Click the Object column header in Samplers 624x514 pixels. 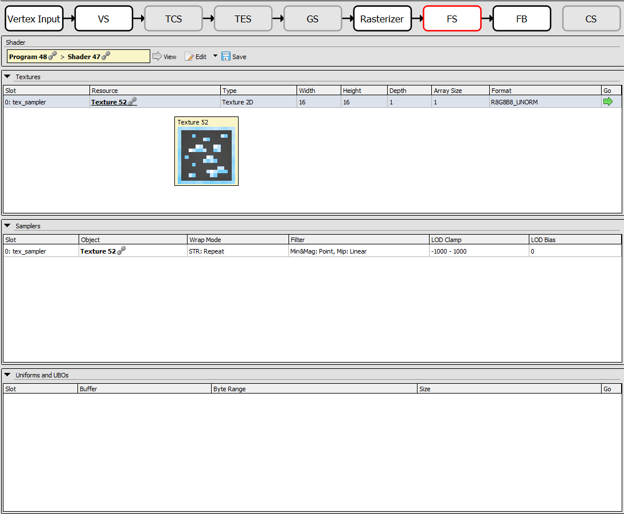(133, 240)
